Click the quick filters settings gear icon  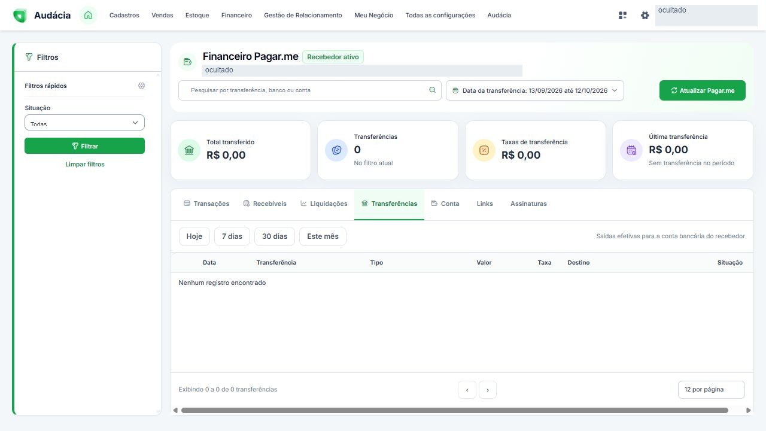[141, 86]
